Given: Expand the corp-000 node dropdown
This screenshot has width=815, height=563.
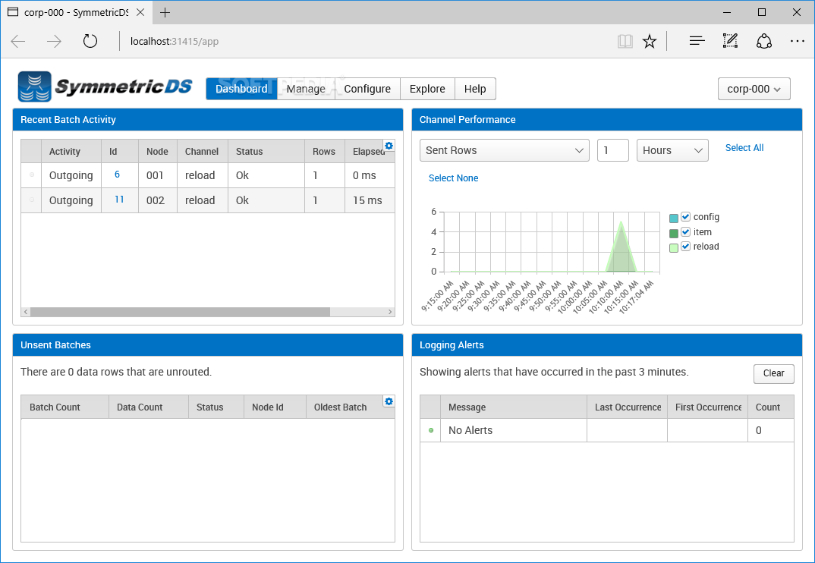Looking at the screenshot, I should click(x=754, y=89).
